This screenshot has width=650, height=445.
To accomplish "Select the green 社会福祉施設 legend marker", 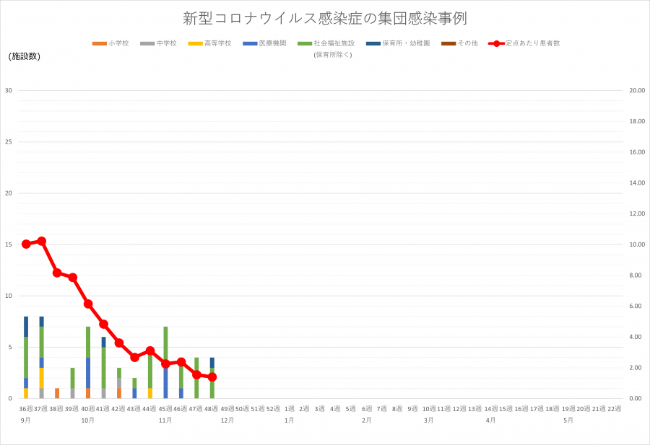I will point(303,43).
